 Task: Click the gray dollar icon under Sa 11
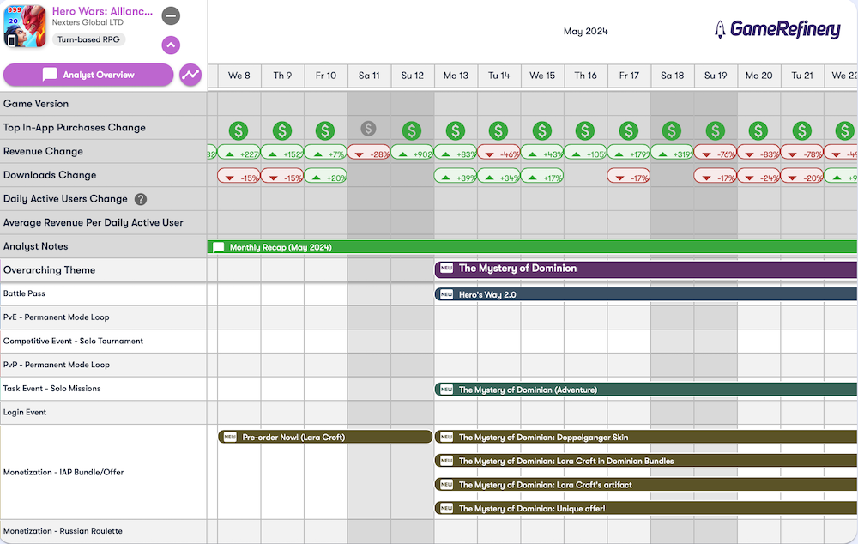point(368,129)
